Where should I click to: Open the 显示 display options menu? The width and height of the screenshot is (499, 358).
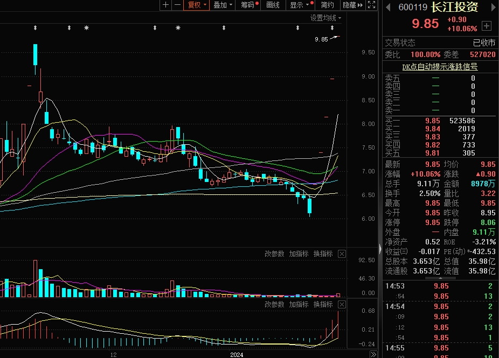(x=299, y=5)
